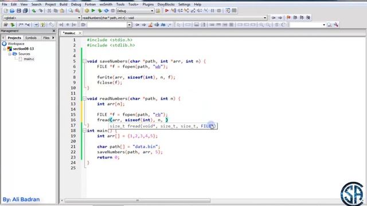Create a new file via toolbar icon
The width and height of the screenshot is (367, 206).
[x=6, y=11]
